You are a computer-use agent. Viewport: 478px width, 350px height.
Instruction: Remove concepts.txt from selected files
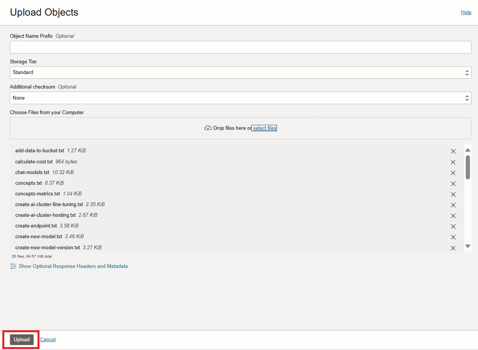[453, 184]
